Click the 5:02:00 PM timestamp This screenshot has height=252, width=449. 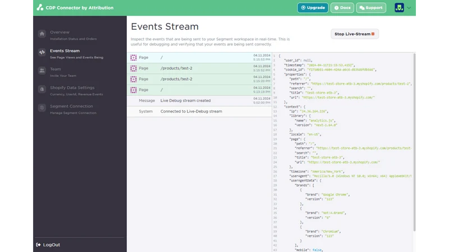coord(262,102)
